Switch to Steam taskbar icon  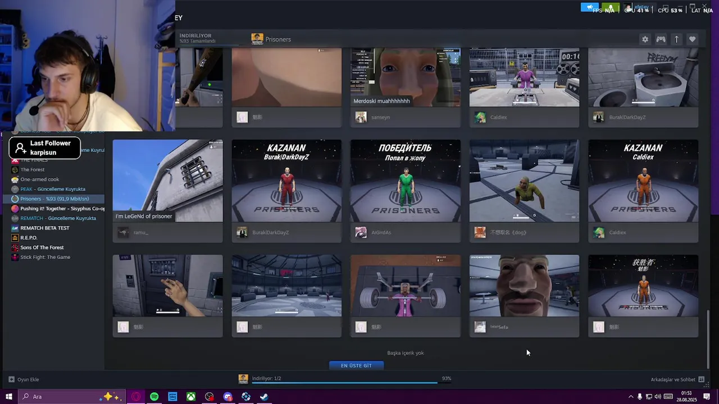[264, 397]
